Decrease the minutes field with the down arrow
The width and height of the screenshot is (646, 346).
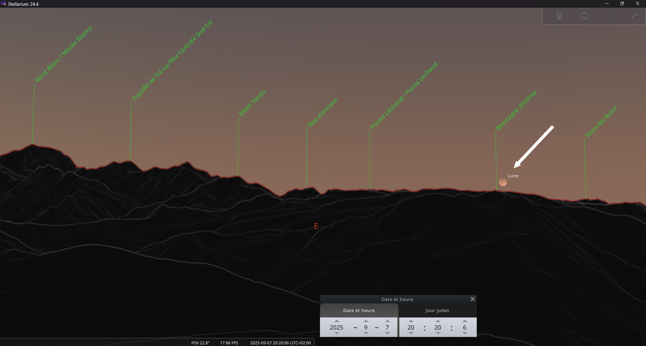coord(438,333)
